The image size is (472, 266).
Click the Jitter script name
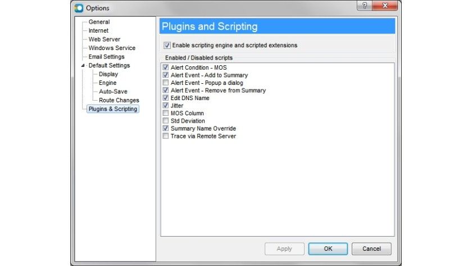click(176, 105)
